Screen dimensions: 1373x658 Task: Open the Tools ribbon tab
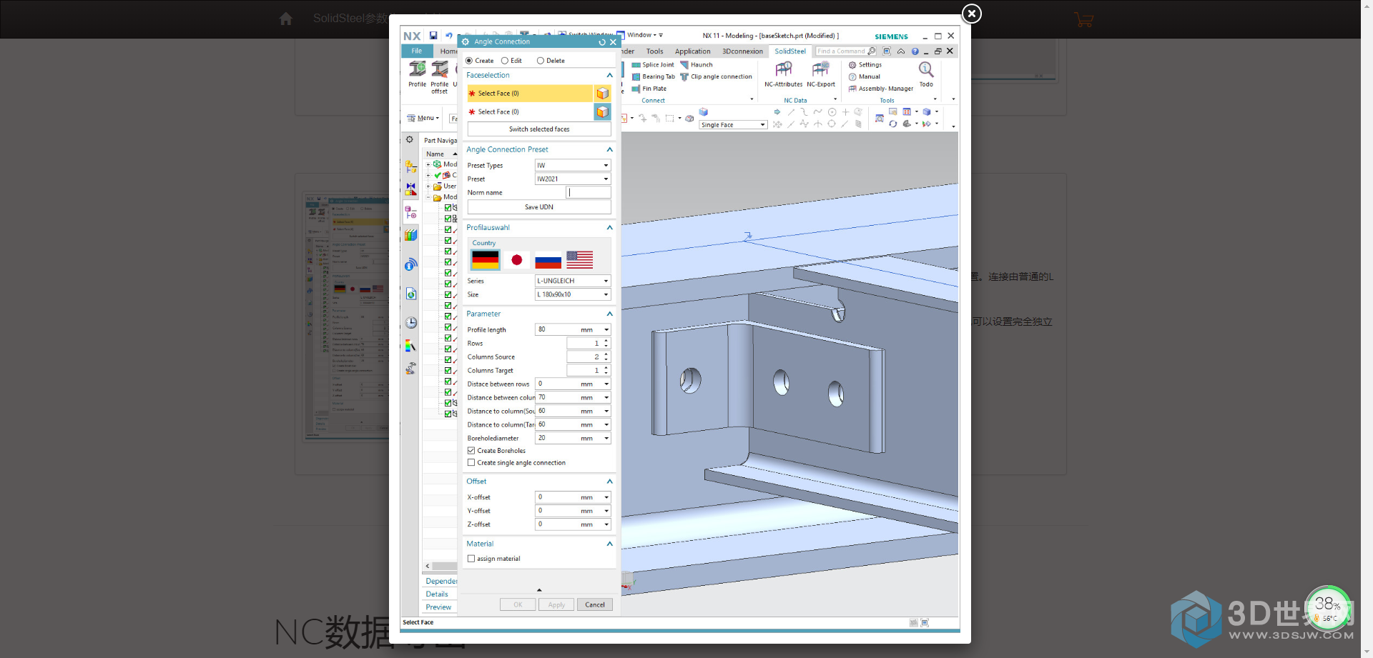[x=654, y=51]
